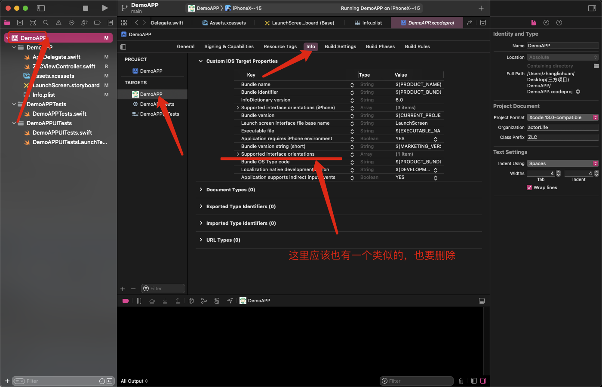Expand Supported interface orientations (iPhone) row
This screenshot has height=387, width=602.
point(238,107)
